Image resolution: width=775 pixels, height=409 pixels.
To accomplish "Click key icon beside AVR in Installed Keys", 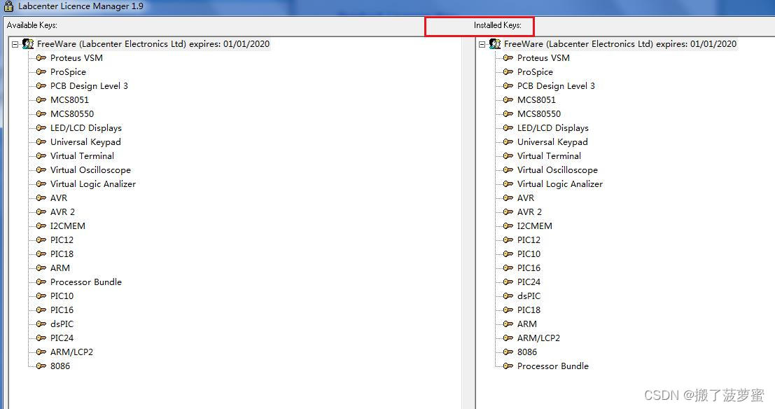I will coord(508,197).
